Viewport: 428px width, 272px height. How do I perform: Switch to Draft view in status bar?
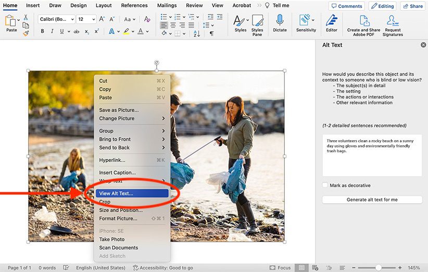click(x=342, y=268)
